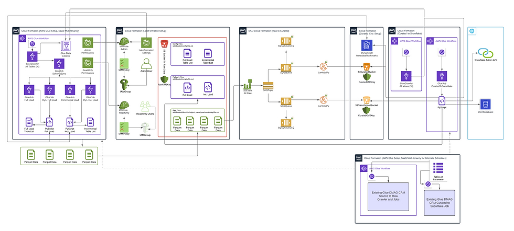The image size is (514, 231).
Task: Select the AWS logo of LakeFormation Setup stack
Action: point(120,30)
